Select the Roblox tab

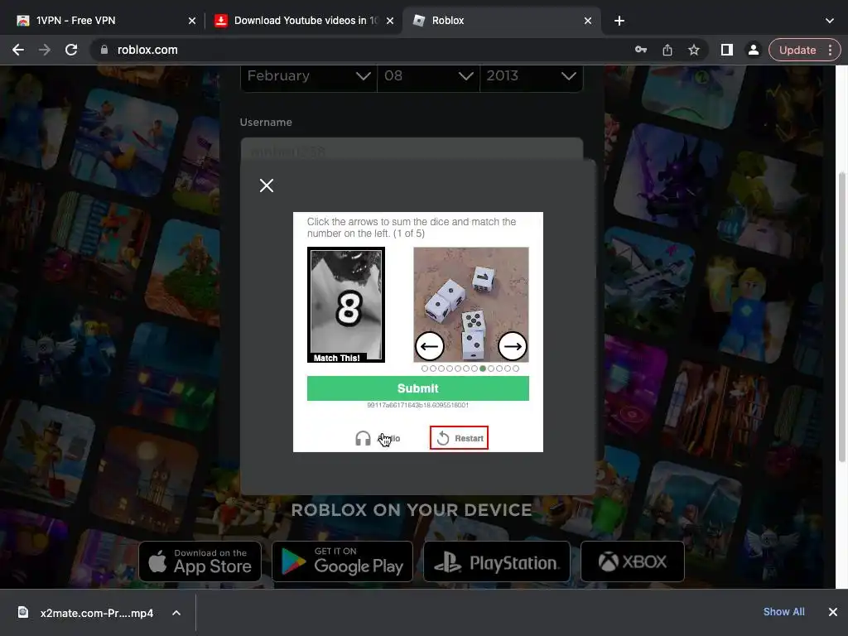[x=500, y=21]
